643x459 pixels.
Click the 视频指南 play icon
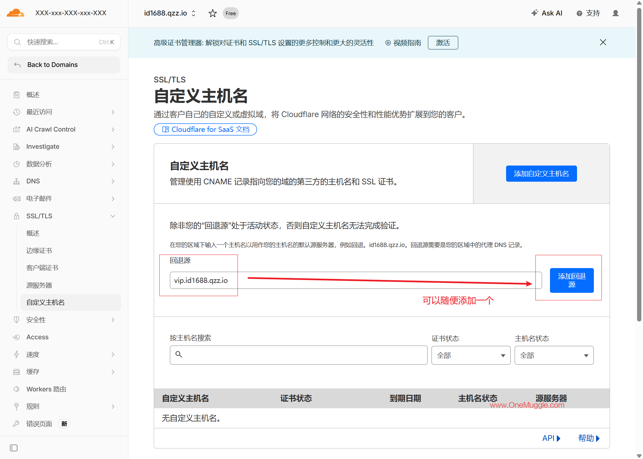click(x=388, y=43)
